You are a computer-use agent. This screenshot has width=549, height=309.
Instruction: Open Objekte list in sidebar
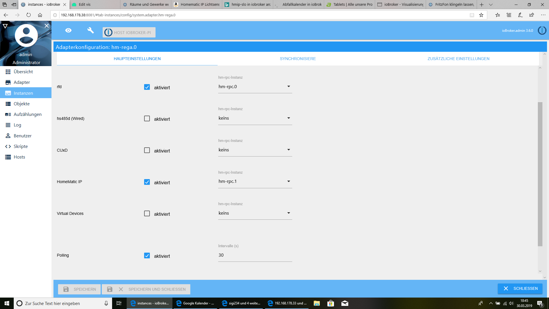click(21, 104)
